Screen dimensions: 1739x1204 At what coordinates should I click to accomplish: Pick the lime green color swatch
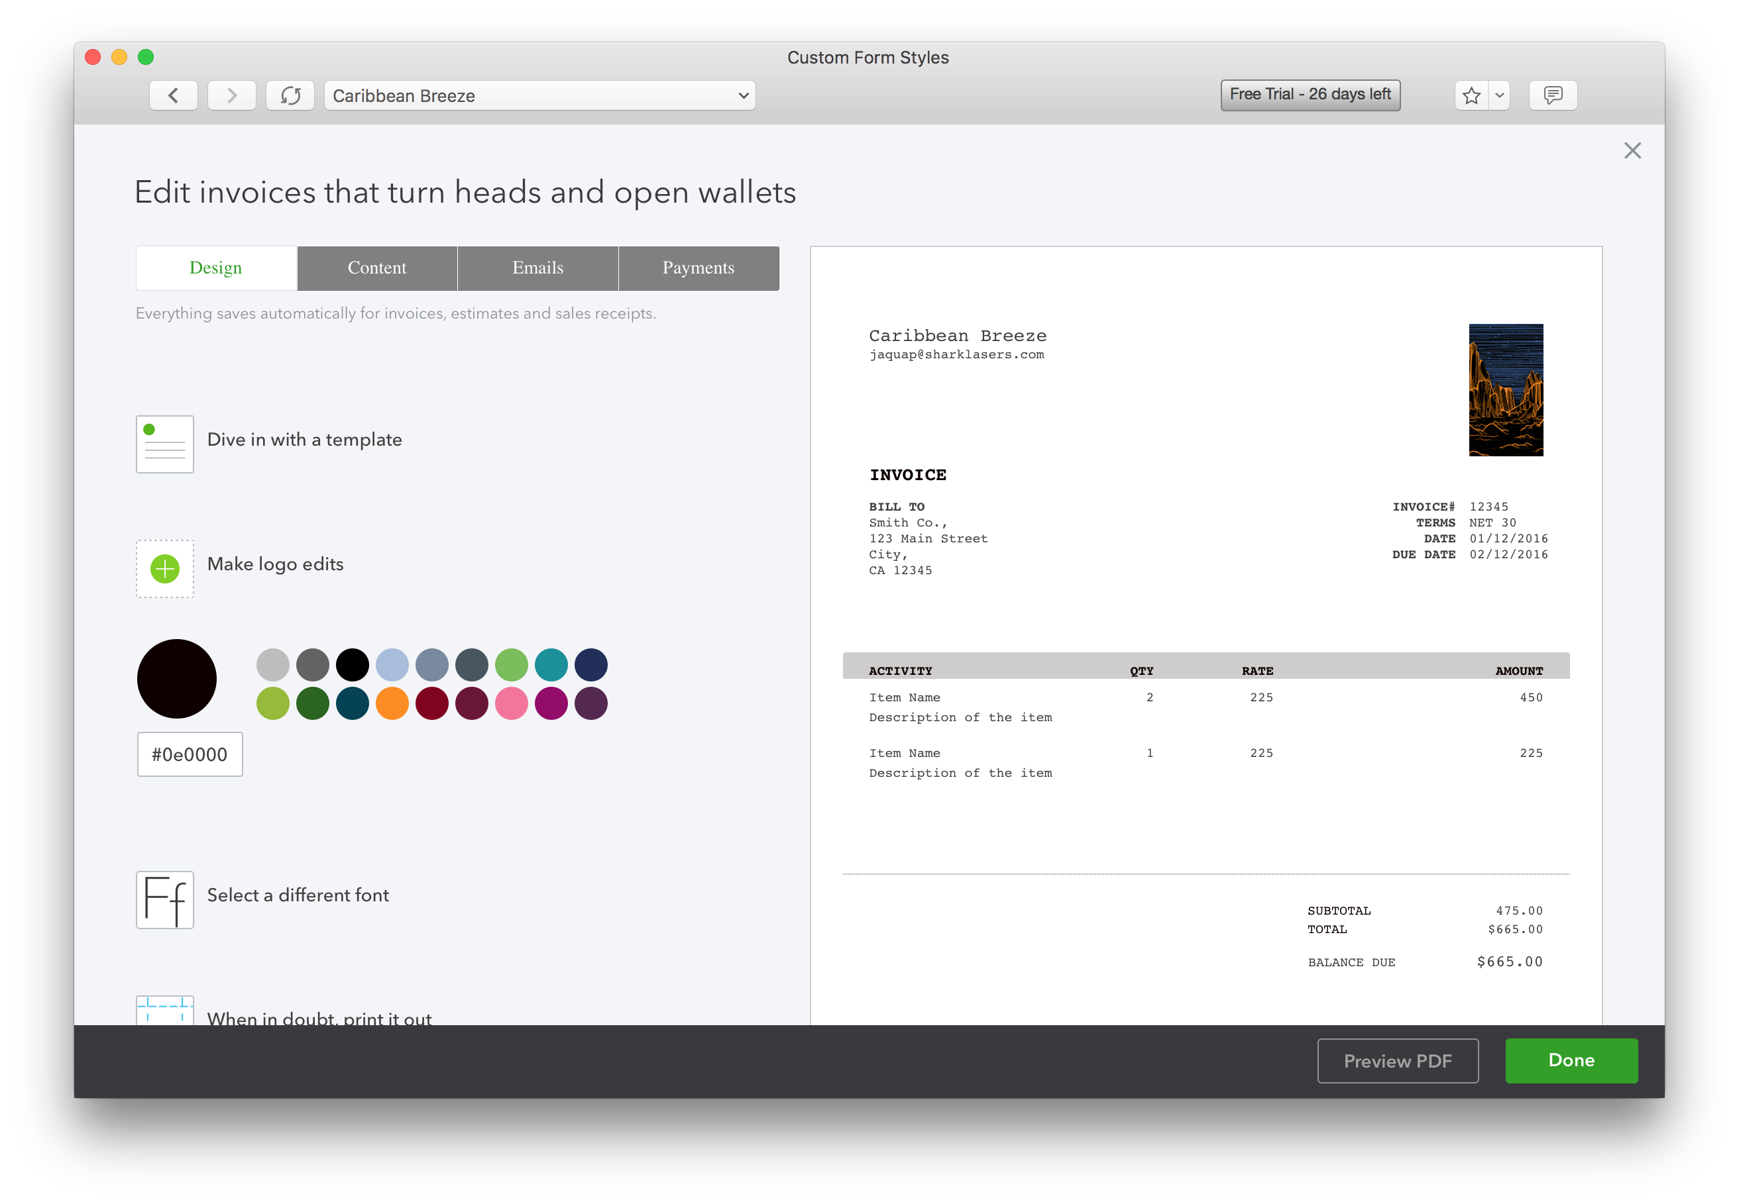click(272, 703)
